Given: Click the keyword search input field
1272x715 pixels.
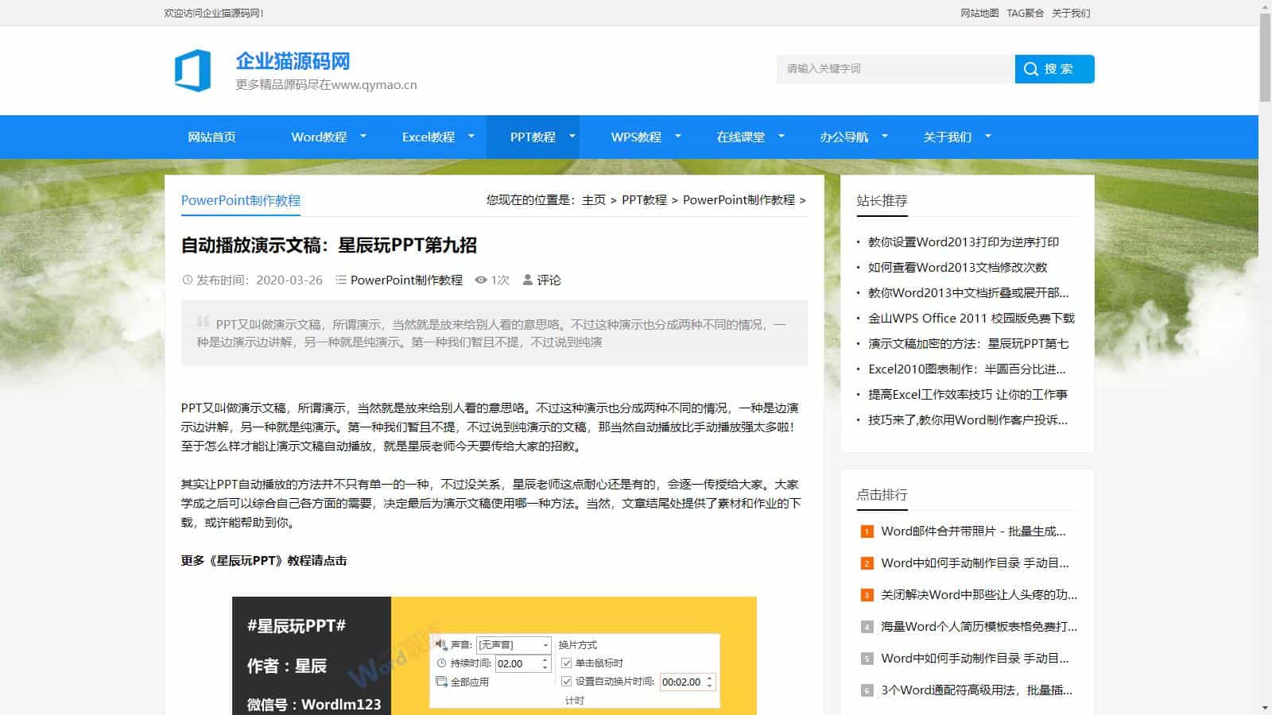Looking at the screenshot, I should click(890, 69).
